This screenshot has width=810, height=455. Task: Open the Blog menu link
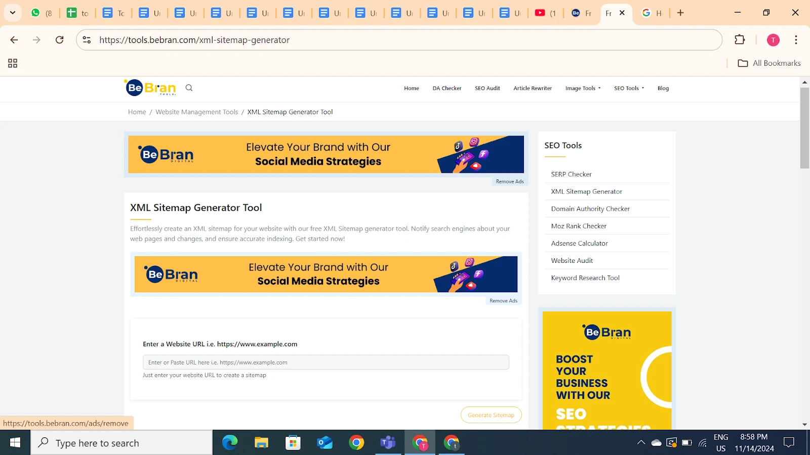pos(663,88)
